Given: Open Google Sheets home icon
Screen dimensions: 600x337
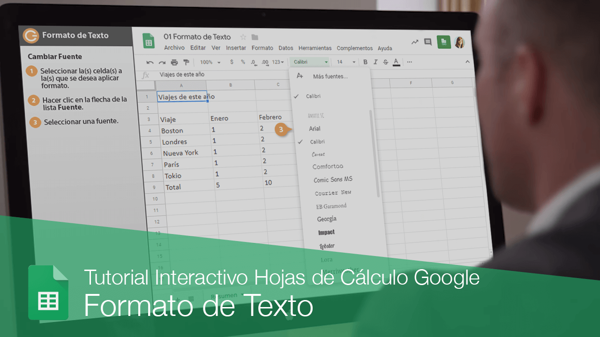Looking at the screenshot, I should click(149, 41).
